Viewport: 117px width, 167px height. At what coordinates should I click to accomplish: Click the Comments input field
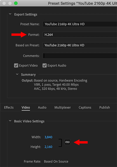tap(80, 56)
